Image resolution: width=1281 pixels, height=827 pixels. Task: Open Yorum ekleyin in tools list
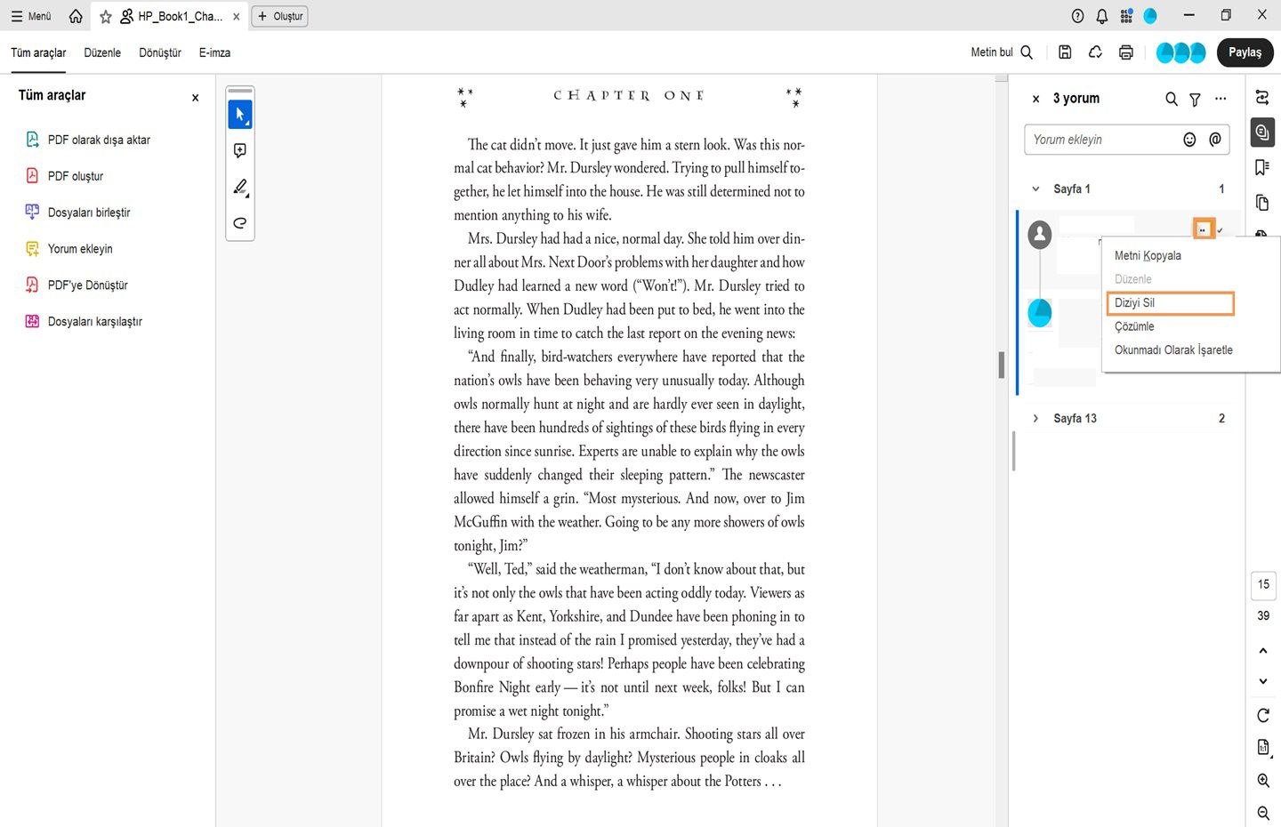point(68,249)
